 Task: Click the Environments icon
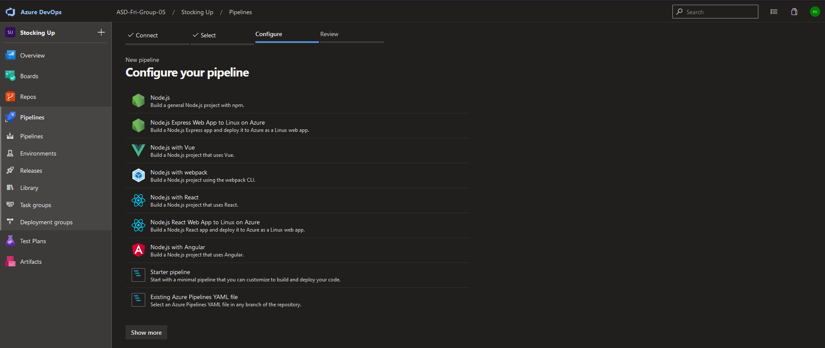tap(10, 153)
